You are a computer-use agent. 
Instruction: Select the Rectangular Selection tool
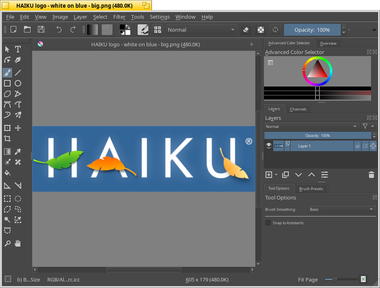7,199
